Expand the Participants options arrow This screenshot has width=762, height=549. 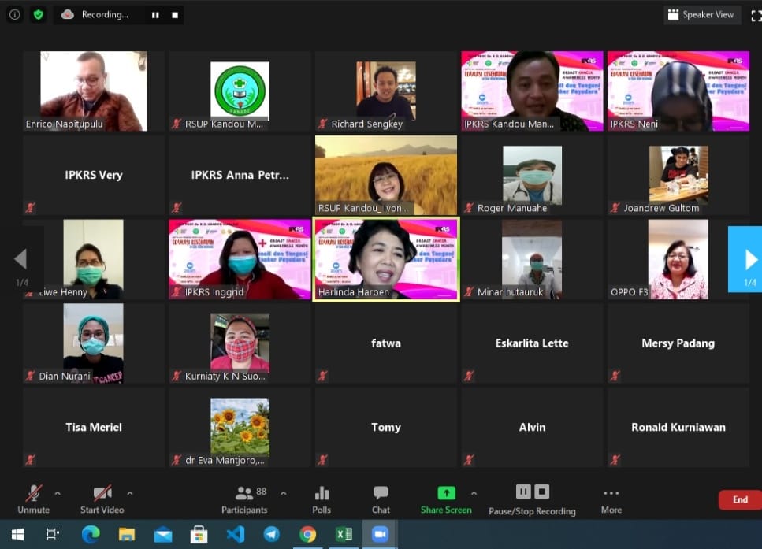point(284,494)
